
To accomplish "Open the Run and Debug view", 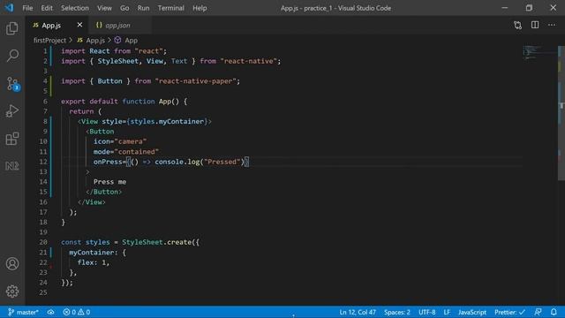I will [12, 111].
